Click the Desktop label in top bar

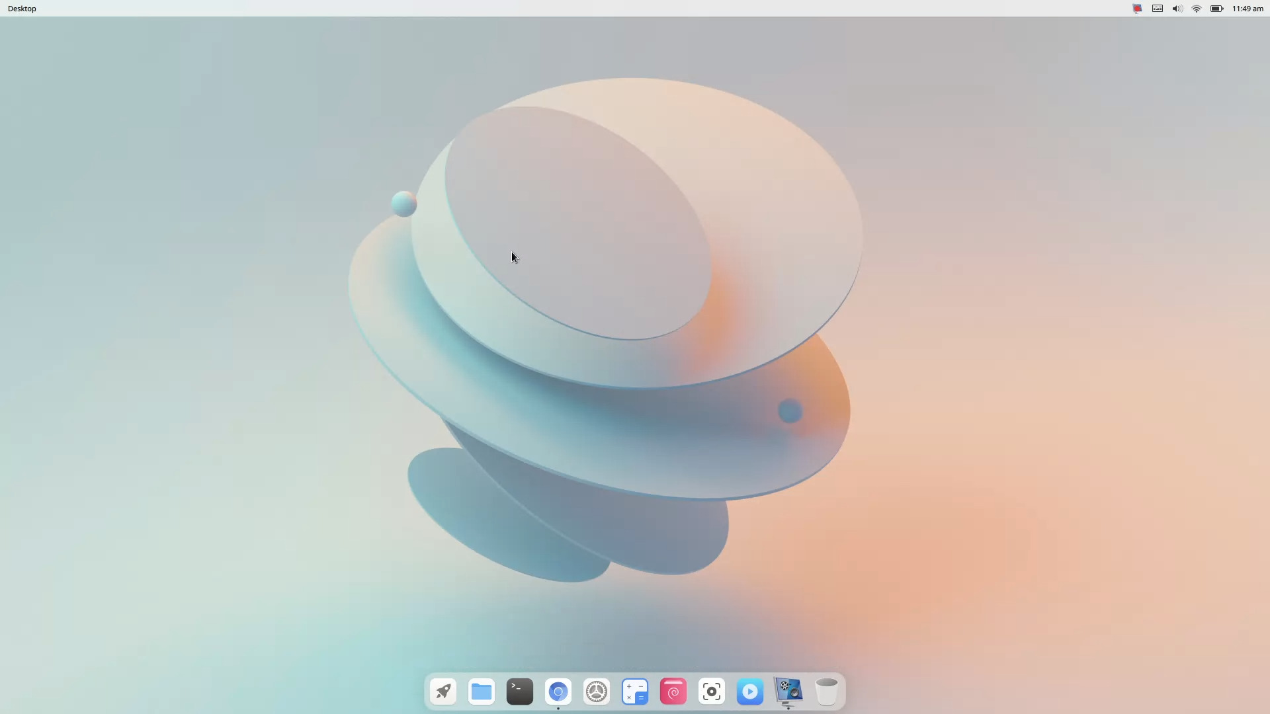[22, 9]
